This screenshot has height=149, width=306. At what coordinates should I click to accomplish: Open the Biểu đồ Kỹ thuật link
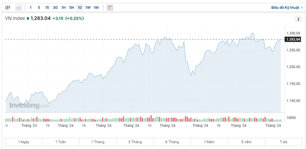287,7
